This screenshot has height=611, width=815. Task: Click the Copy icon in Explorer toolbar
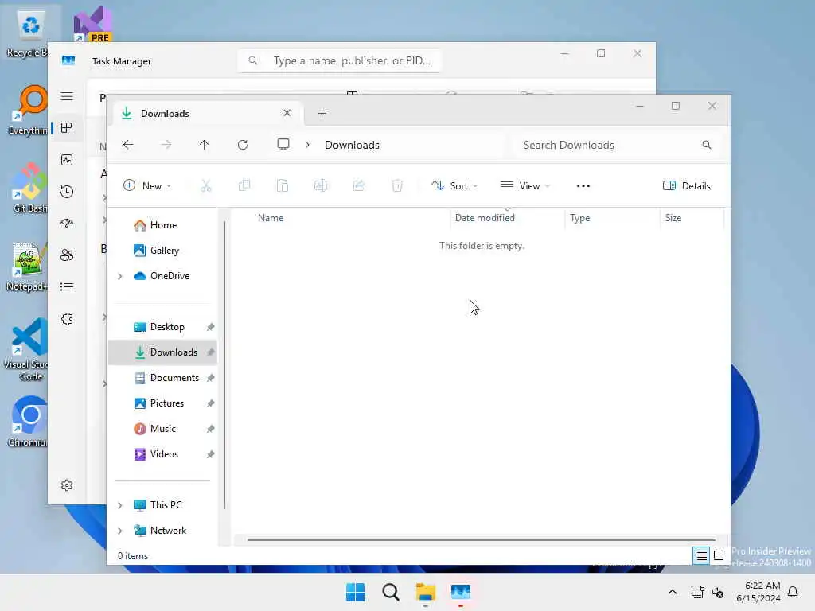(x=244, y=185)
